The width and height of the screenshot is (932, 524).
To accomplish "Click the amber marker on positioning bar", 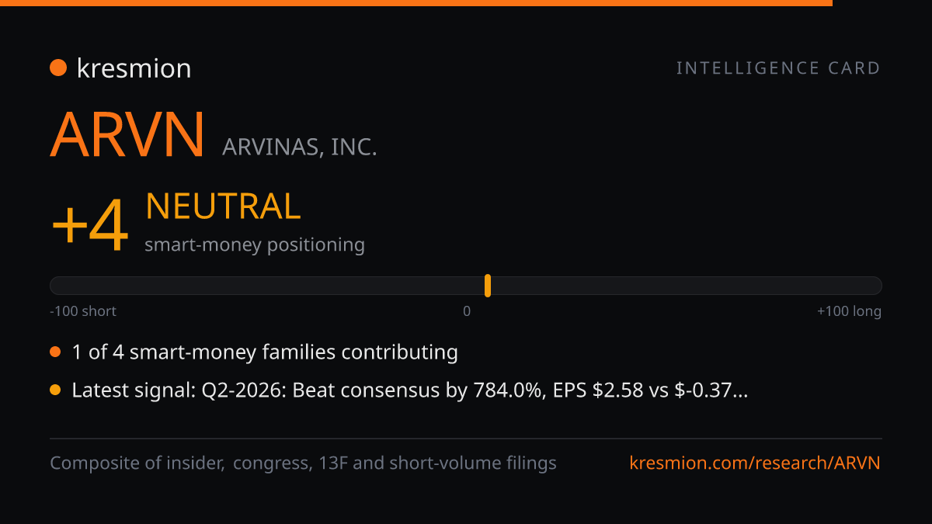I will point(488,286).
